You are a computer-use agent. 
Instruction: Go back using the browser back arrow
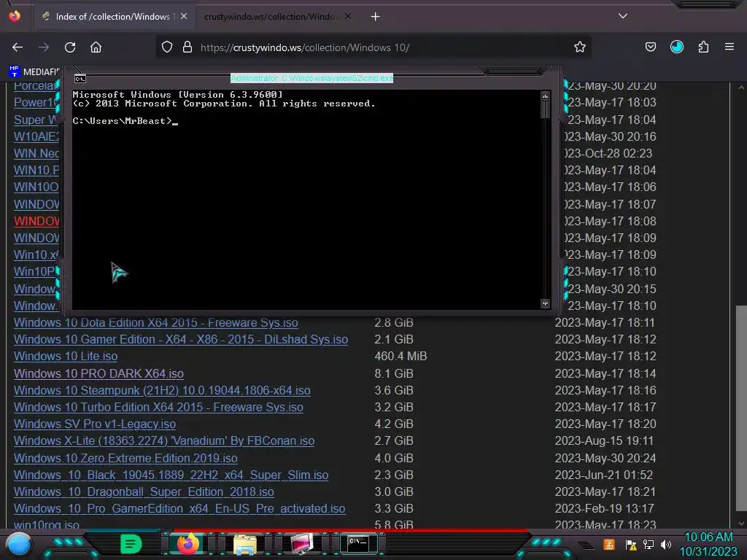point(18,47)
